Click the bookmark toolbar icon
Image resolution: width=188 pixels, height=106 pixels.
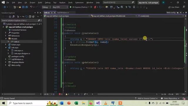pyautogui.click(x=134, y=7)
